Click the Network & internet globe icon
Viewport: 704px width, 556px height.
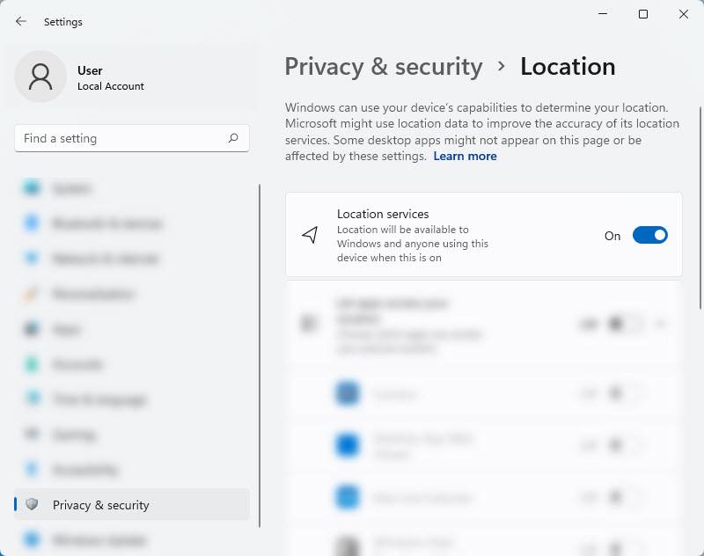33,259
